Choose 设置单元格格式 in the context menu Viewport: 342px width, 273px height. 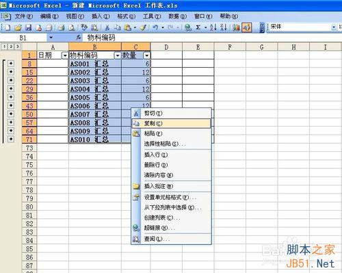coord(171,197)
